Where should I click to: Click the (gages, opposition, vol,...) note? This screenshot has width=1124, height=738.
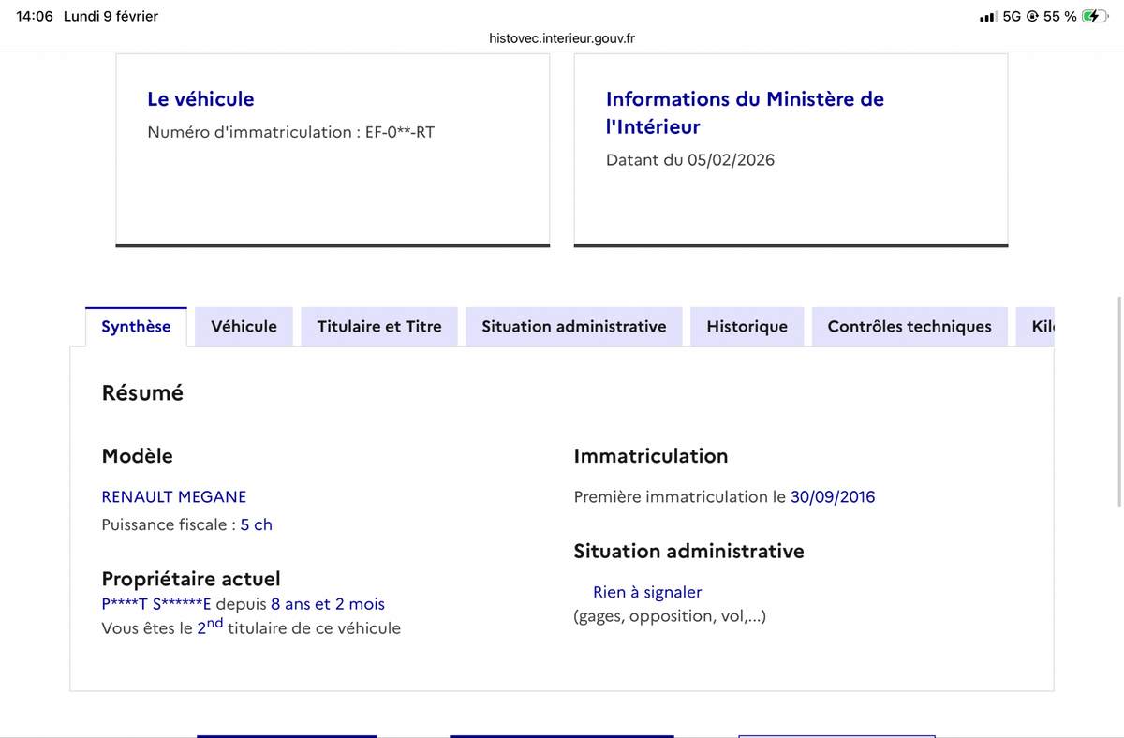(x=670, y=616)
